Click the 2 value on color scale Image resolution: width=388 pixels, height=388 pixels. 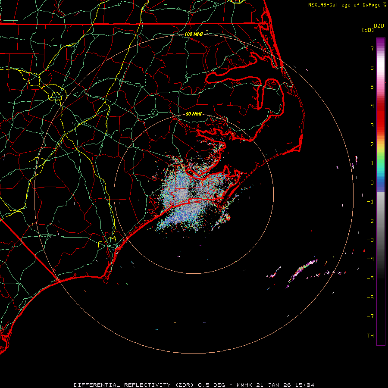tap(372, 144)
